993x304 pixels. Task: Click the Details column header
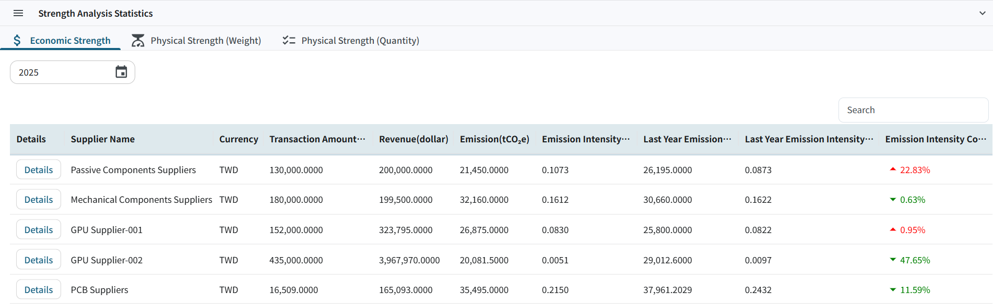(31, 139)
